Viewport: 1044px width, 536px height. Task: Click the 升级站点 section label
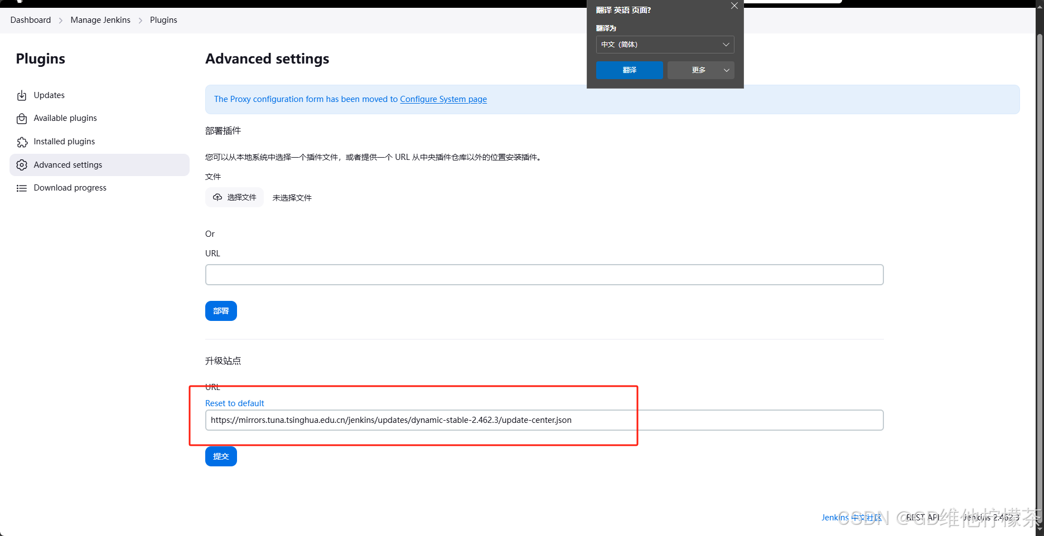(x=223, y=361)
